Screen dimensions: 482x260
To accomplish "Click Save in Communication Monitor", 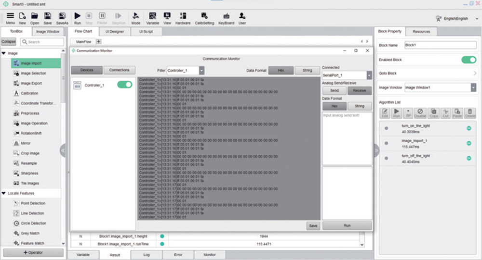I will tap(313, 226).
